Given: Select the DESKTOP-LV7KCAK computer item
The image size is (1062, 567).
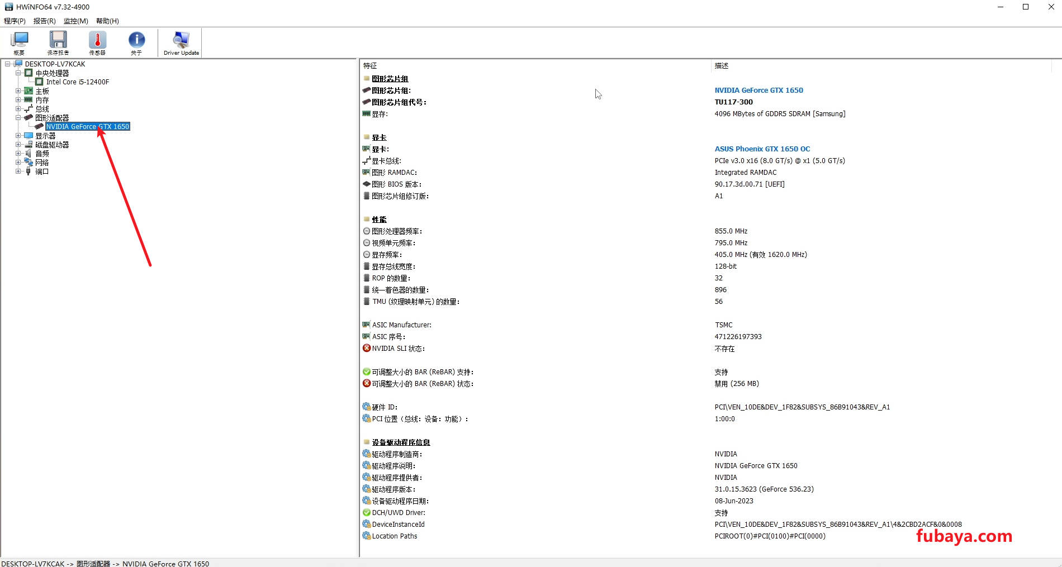Looking at the screenshot, I should click(55, 64).
